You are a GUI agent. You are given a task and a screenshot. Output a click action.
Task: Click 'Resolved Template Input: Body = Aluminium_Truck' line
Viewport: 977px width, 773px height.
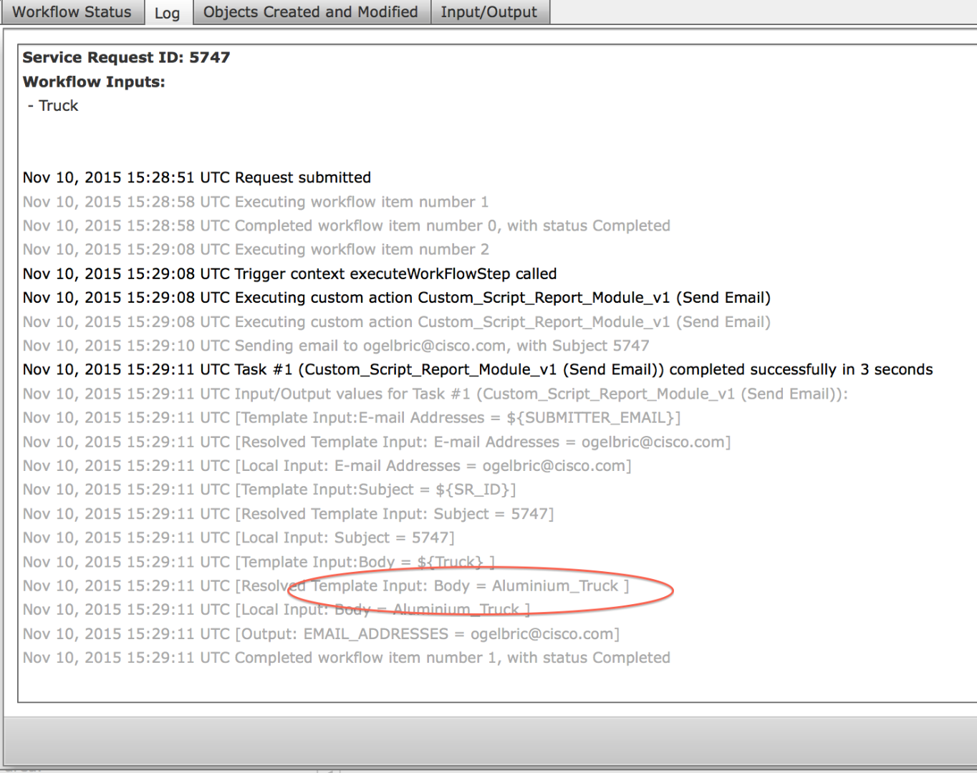326,585
